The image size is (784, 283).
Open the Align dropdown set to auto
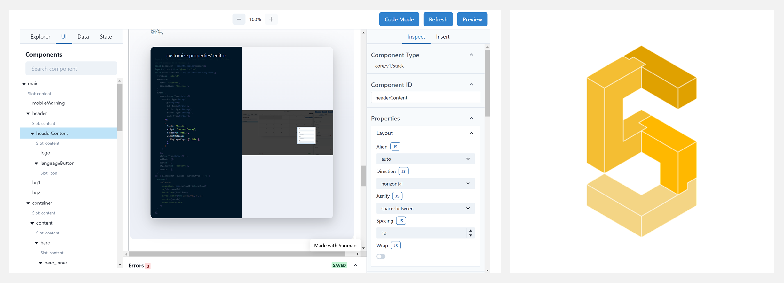tap(425, 159)
